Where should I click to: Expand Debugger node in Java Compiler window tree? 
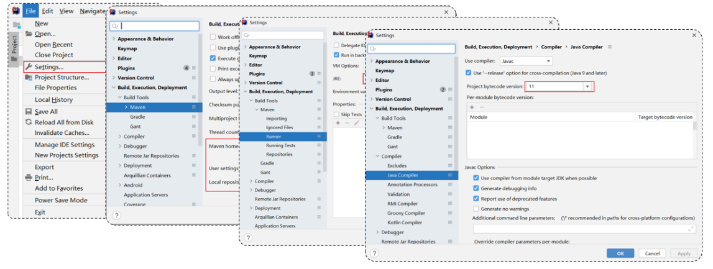coord(378,232)
